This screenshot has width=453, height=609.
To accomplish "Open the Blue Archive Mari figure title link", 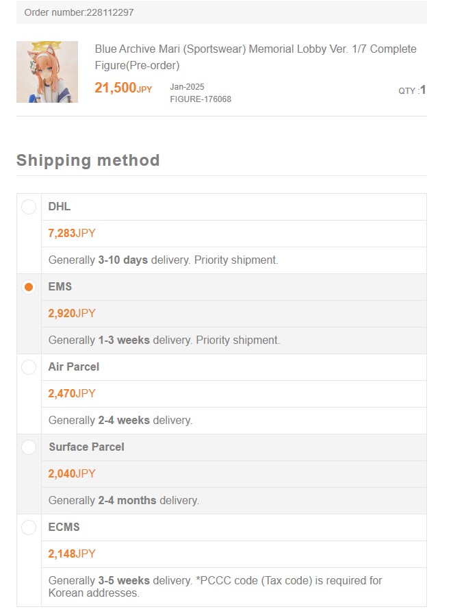I will pos(255,57).
